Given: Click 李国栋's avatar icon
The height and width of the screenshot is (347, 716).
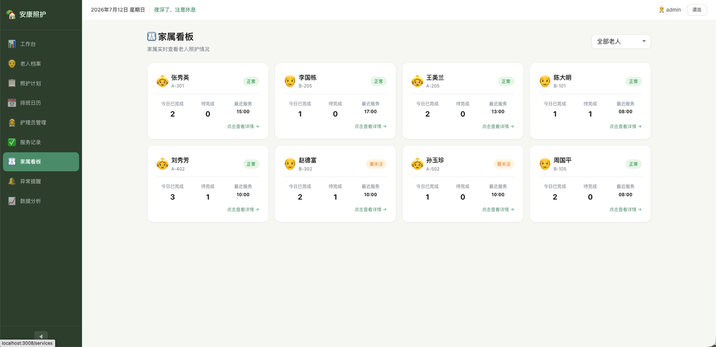Looking at the screenshot, I should (x=290, y=81).
